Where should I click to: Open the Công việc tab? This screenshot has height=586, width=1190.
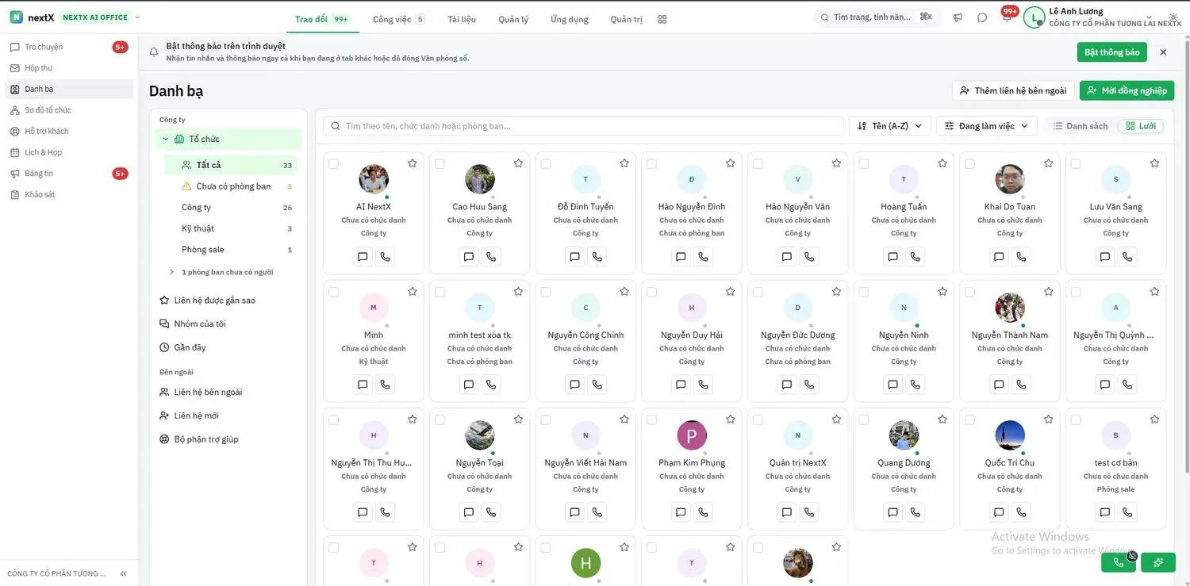point(398,19)
